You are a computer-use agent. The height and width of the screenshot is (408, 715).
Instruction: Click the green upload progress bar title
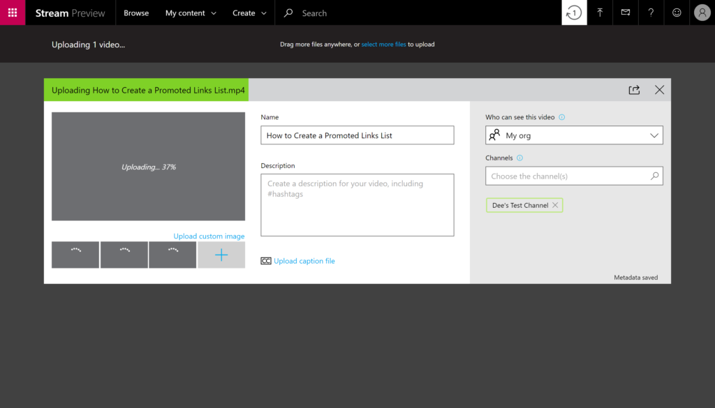[147, 90]
